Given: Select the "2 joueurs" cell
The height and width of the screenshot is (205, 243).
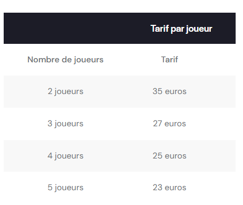Looking at the screenshot, I should pyautogui.click(x=65, y=91).
